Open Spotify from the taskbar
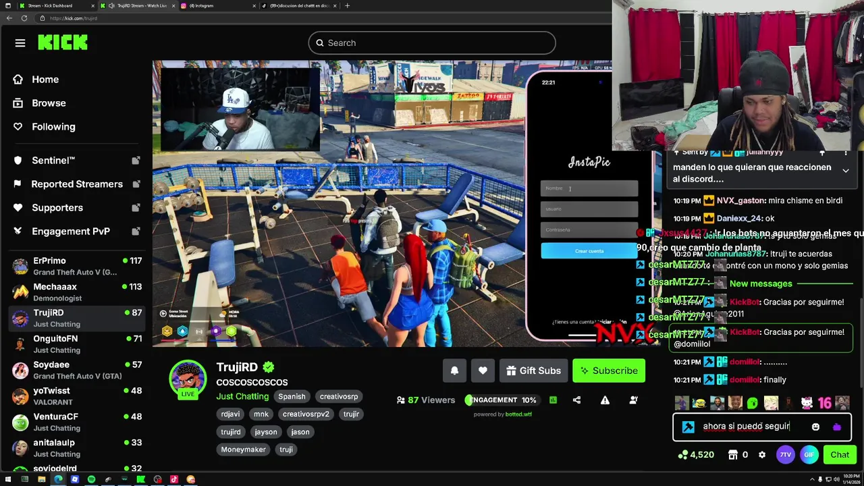864x486 pixels. click(x=91, y=479)
